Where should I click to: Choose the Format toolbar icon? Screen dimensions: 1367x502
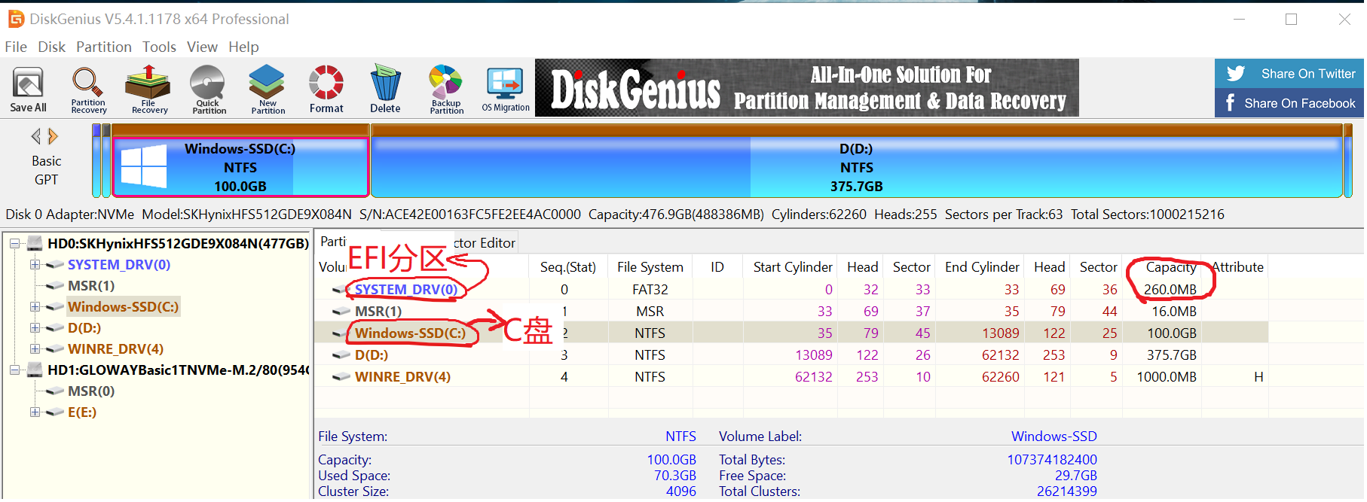pyautogui.click(x=326, y=90)
